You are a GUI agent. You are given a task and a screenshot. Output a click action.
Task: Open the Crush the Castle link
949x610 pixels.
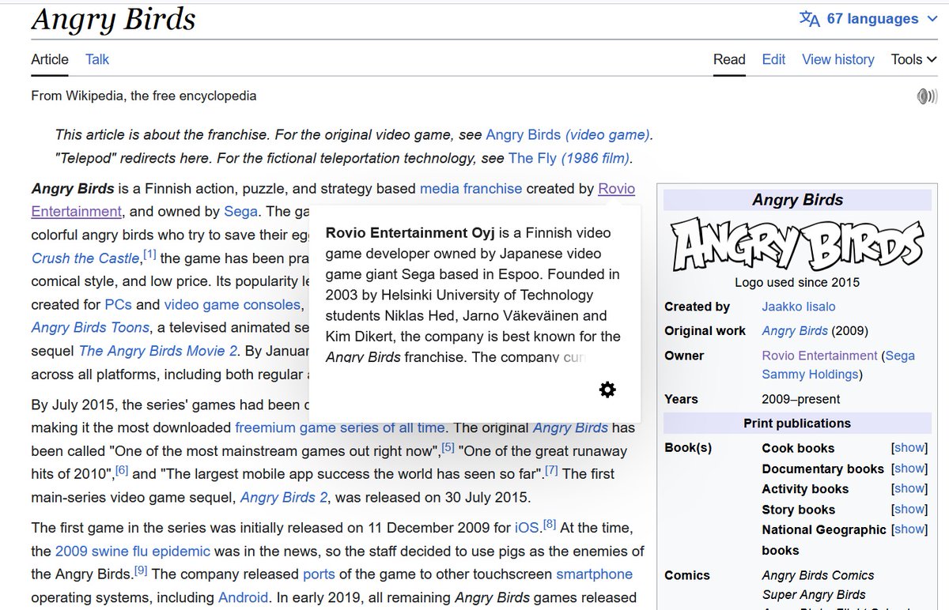[85, 258]
